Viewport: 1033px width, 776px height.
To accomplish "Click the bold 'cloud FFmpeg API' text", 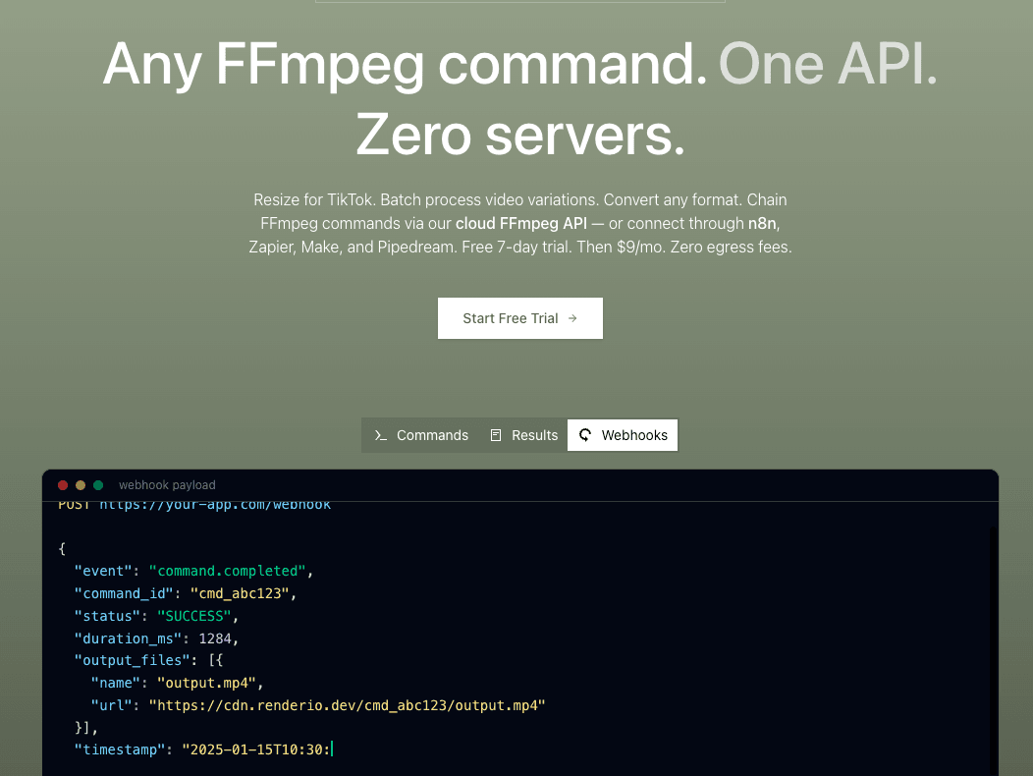I will point(521,224).
